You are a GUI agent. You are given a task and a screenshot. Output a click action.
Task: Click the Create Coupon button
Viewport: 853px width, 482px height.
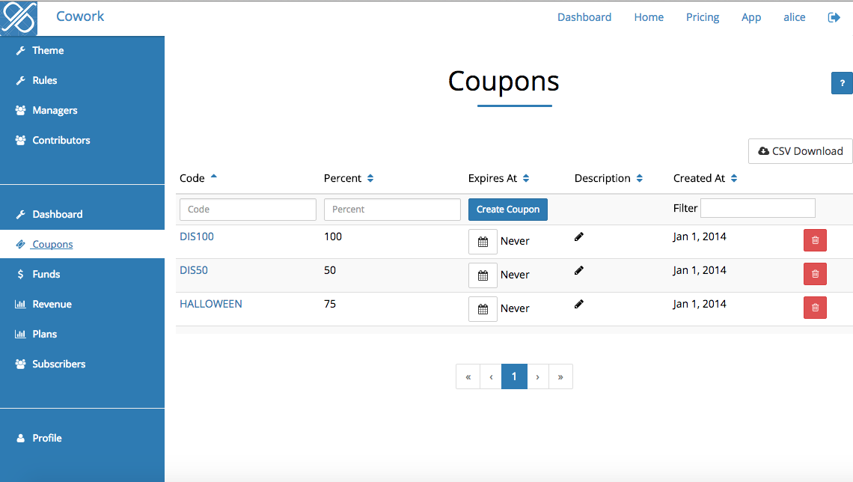point(507,210)
